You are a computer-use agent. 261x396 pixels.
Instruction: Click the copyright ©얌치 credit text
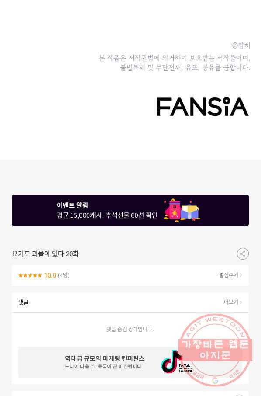click(x=241, y=45)
